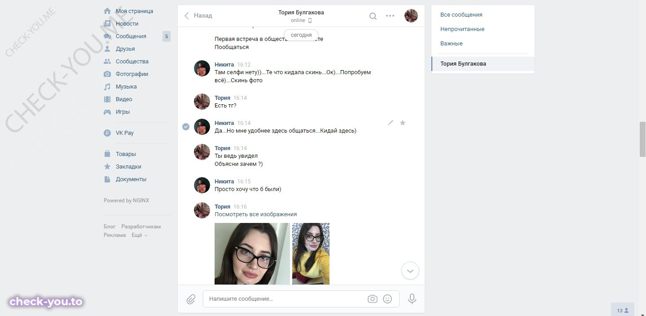Viewport: 646px width, 316px height.
Task: Search within the conversation magnifier icon
Action: click(x=373, y=16)
